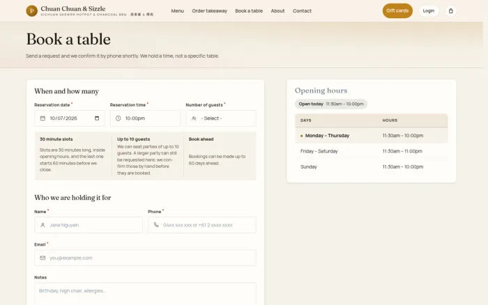The width and height of the screenshot is (488, 305).
Task: Click the Gift cards button
Action: (x=397, y=11)
